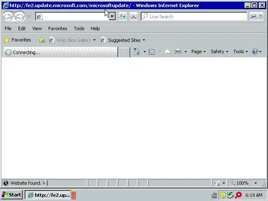Click the Windows Start button

click(x=11, y=195)
